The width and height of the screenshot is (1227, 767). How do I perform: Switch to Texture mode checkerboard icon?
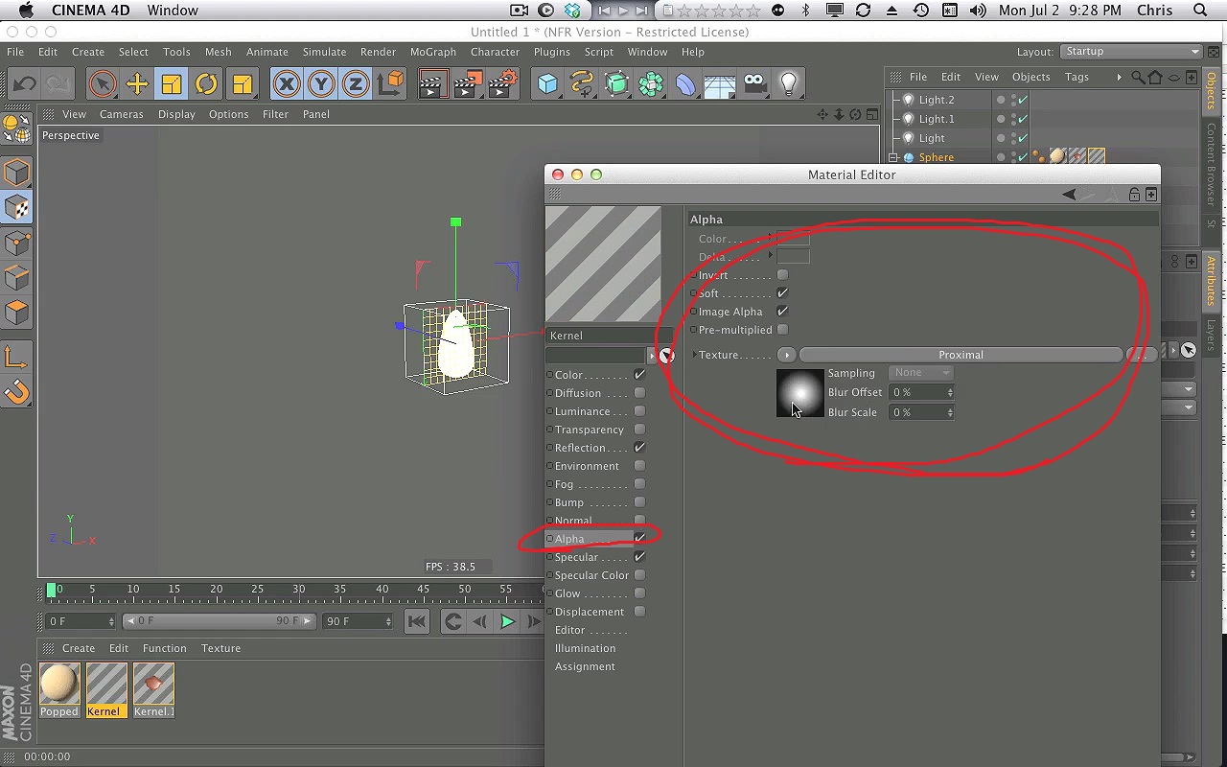16,207
